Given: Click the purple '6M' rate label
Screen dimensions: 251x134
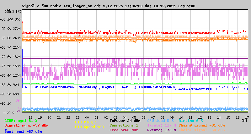Looking at the screenshot, I should point(18,111).
